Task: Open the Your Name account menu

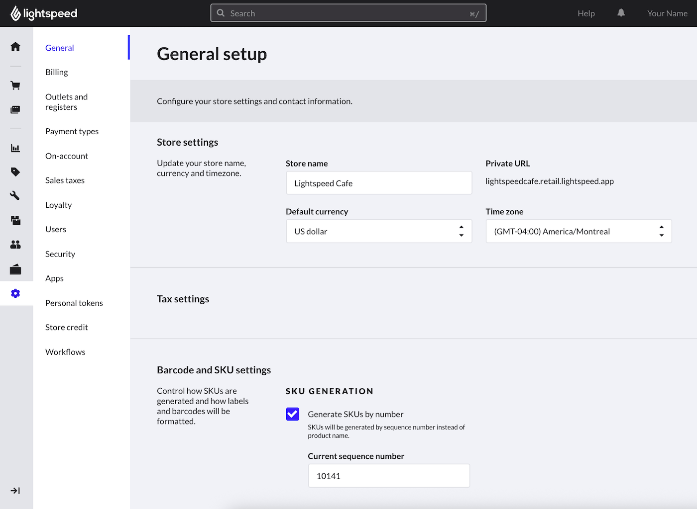Action: pyautogui.click(x=667, y=13)
